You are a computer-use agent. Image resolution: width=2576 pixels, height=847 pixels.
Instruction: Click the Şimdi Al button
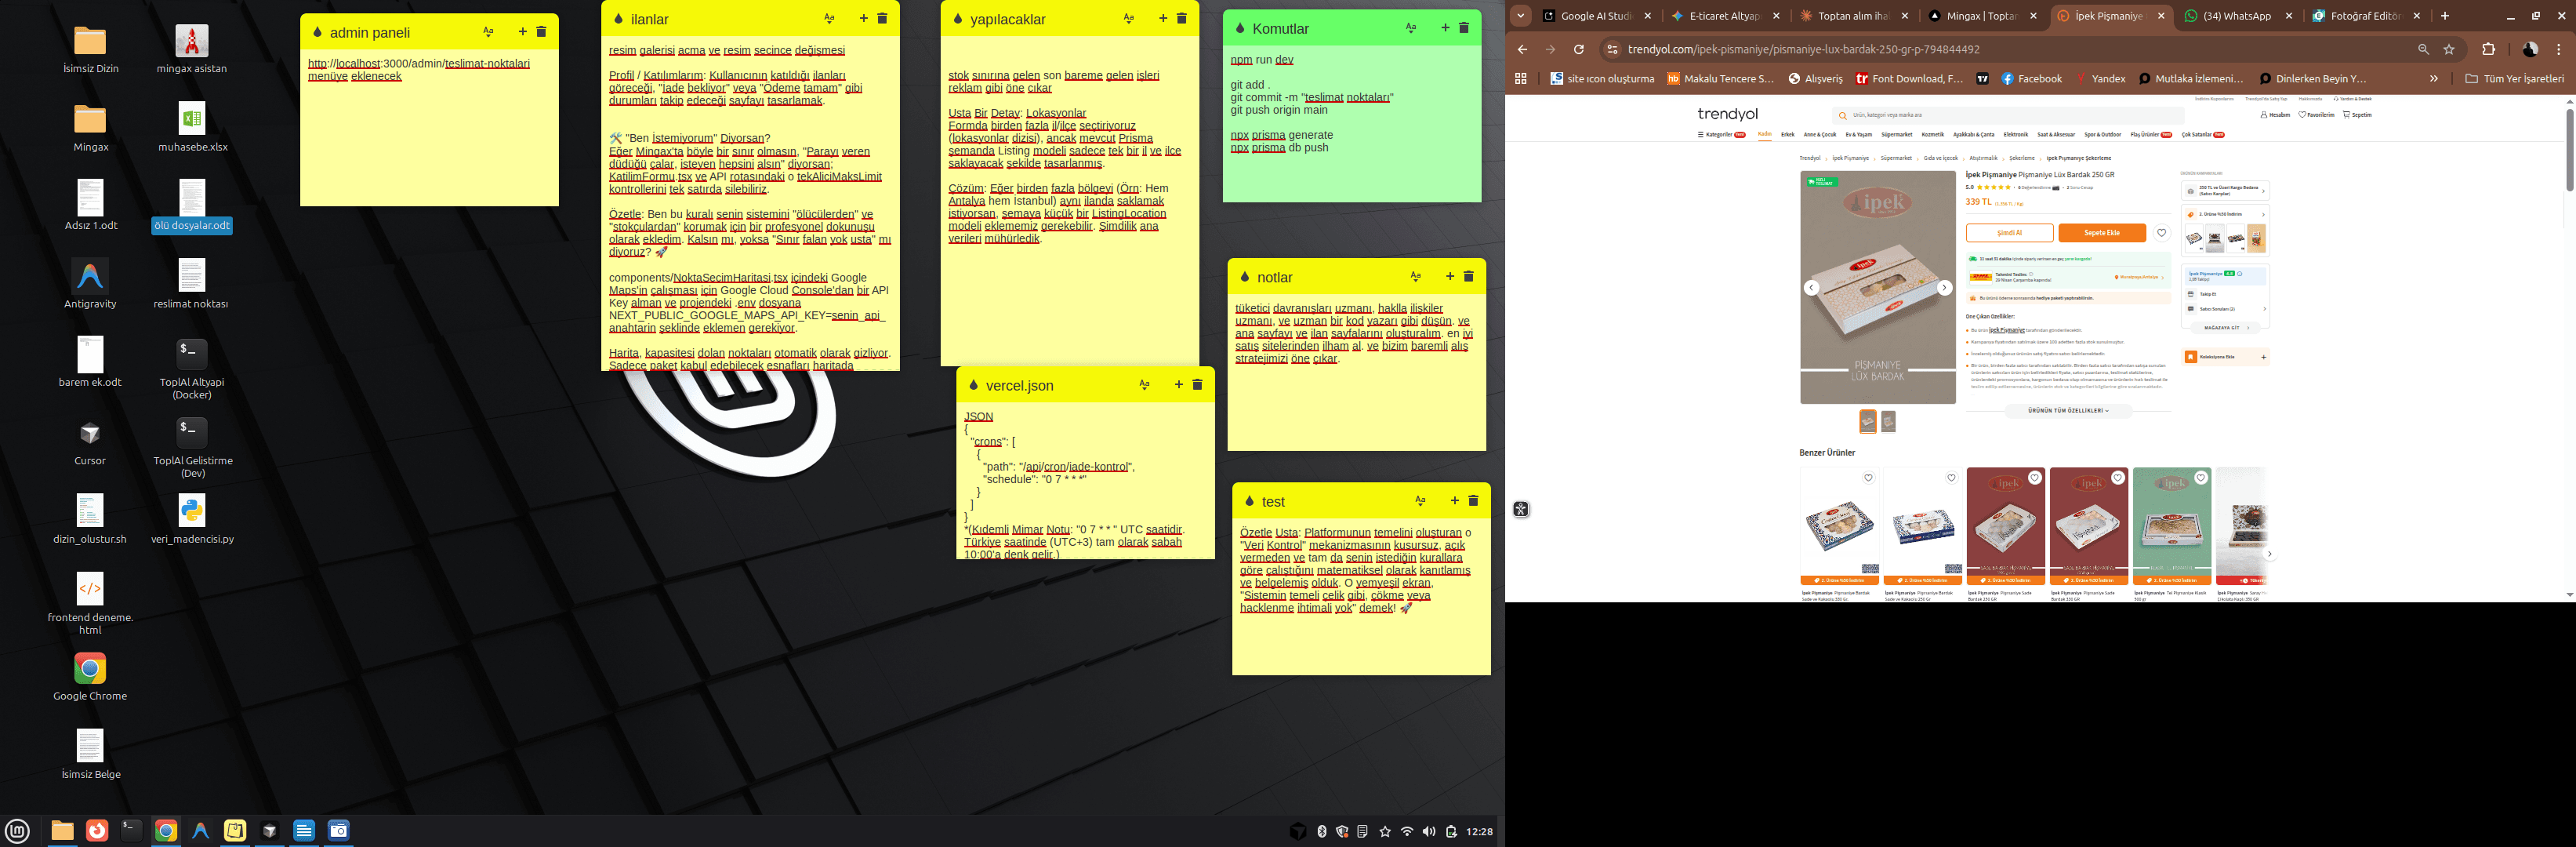2009,233
